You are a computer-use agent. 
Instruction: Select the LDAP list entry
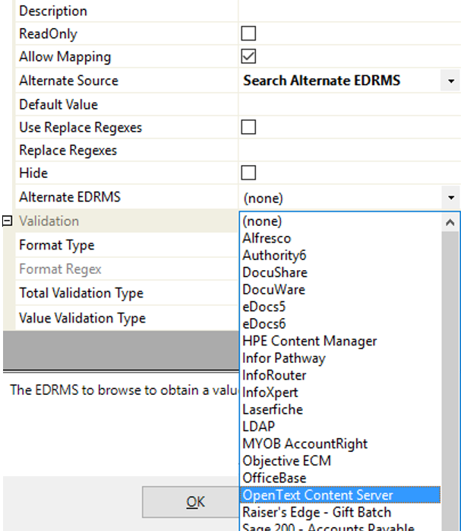(259, 427)
